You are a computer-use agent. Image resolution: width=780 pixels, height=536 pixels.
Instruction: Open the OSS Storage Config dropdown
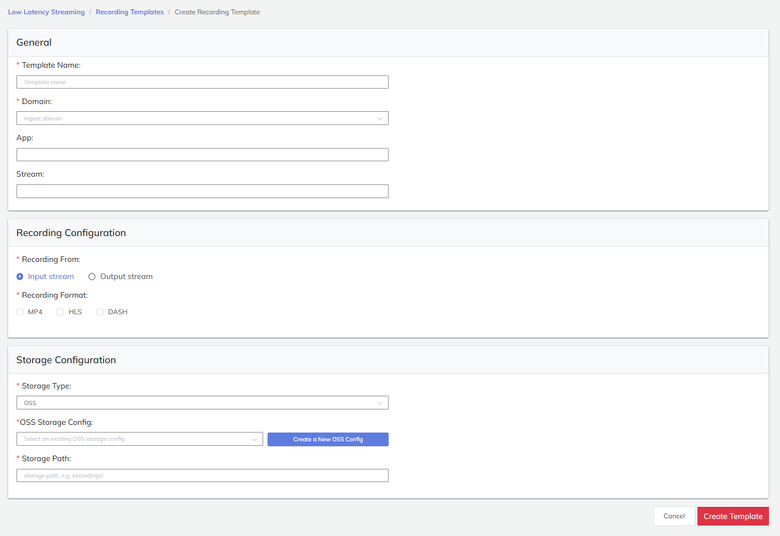point(139,439)
